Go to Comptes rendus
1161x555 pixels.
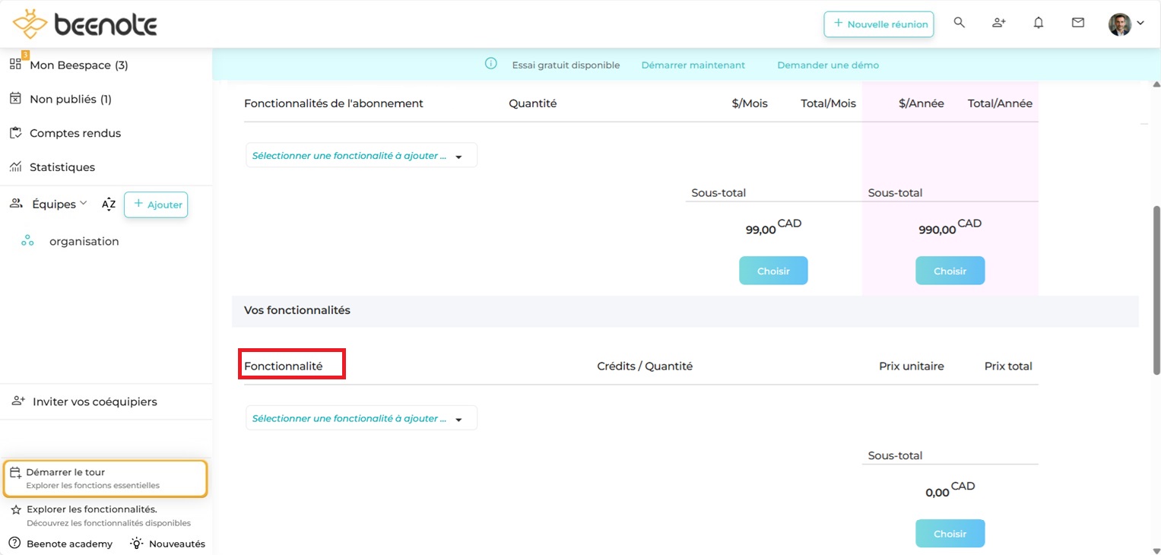tap(75, 133)
